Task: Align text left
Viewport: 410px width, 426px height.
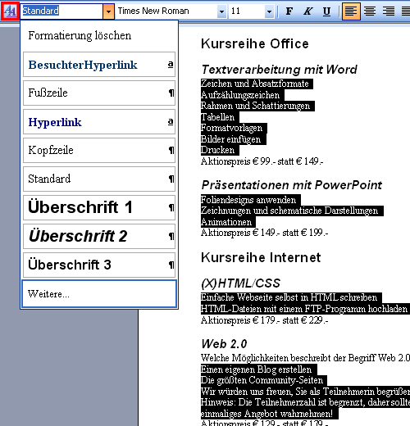Action: [x=351, y=11]
